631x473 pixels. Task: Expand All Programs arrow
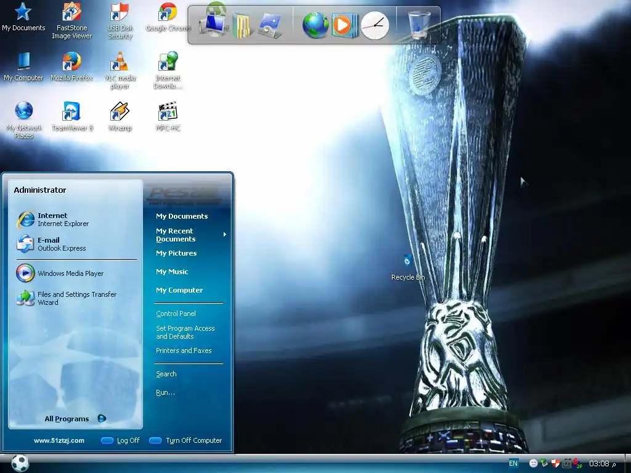pyautogui.click(x=102, y=419)
